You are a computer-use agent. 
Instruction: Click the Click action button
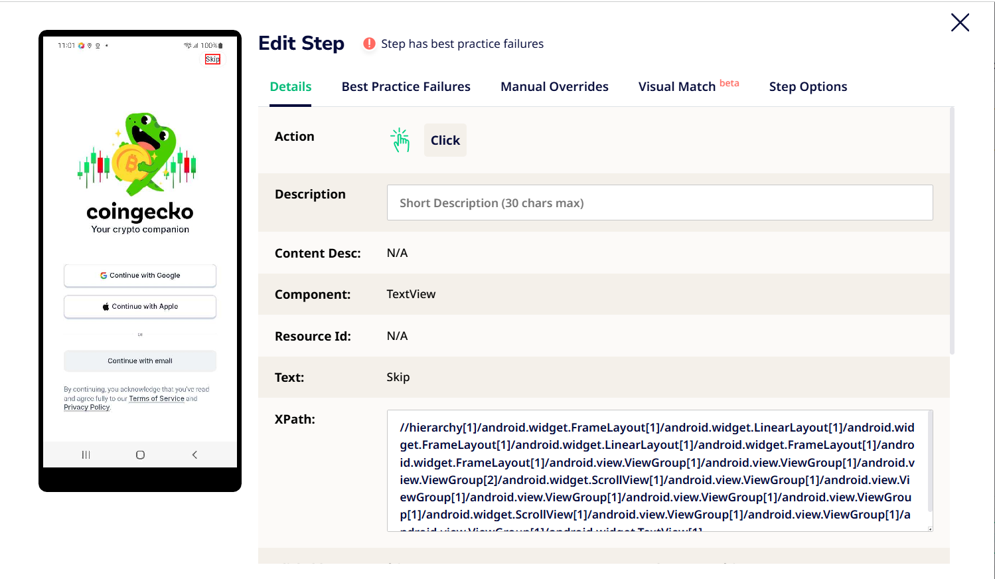tap(445, 140)
